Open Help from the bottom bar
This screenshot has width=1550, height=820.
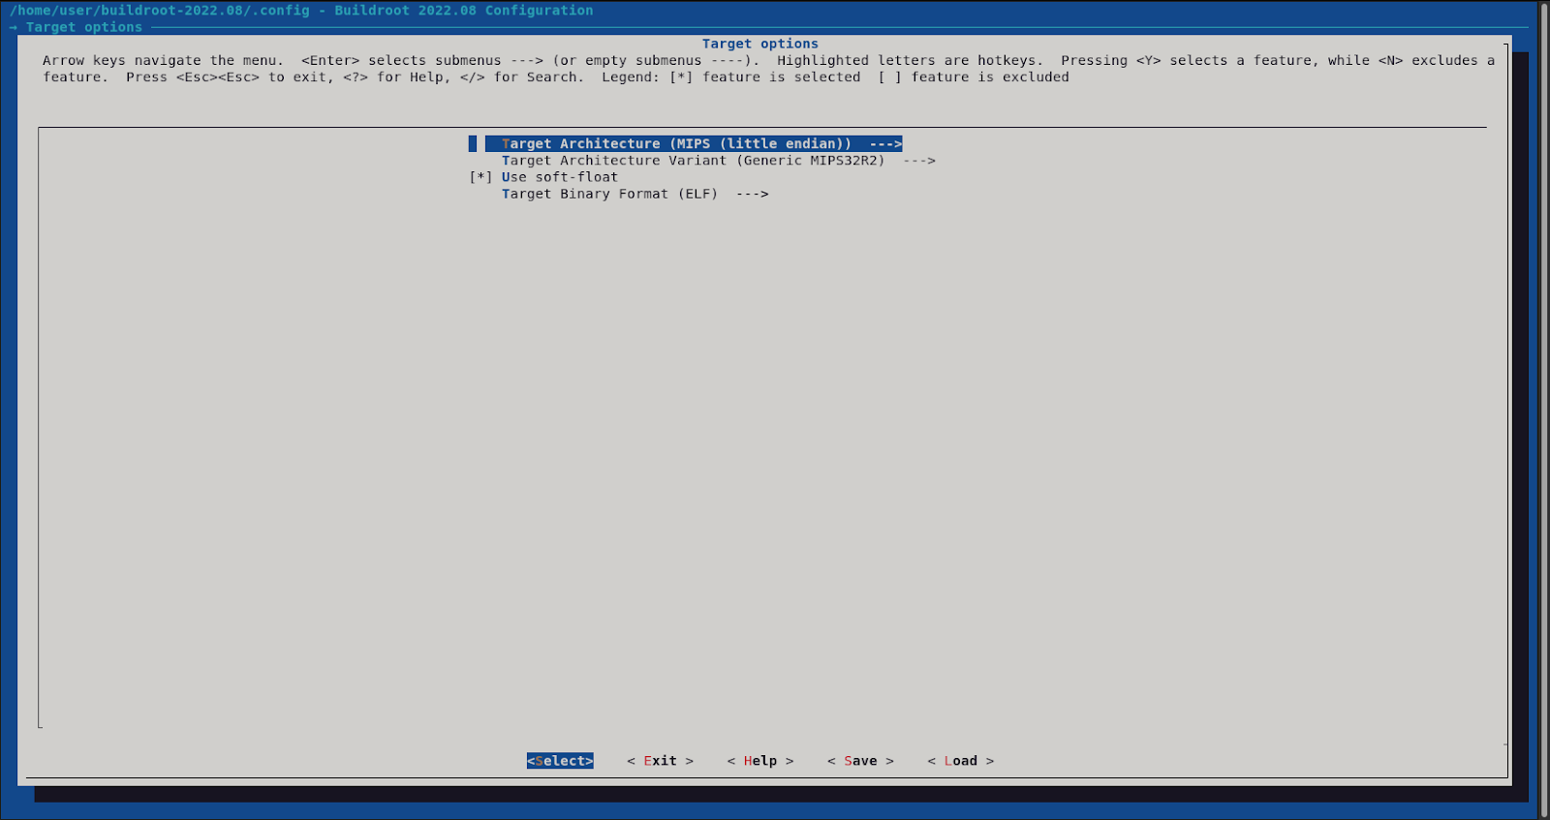pos(759,761)
